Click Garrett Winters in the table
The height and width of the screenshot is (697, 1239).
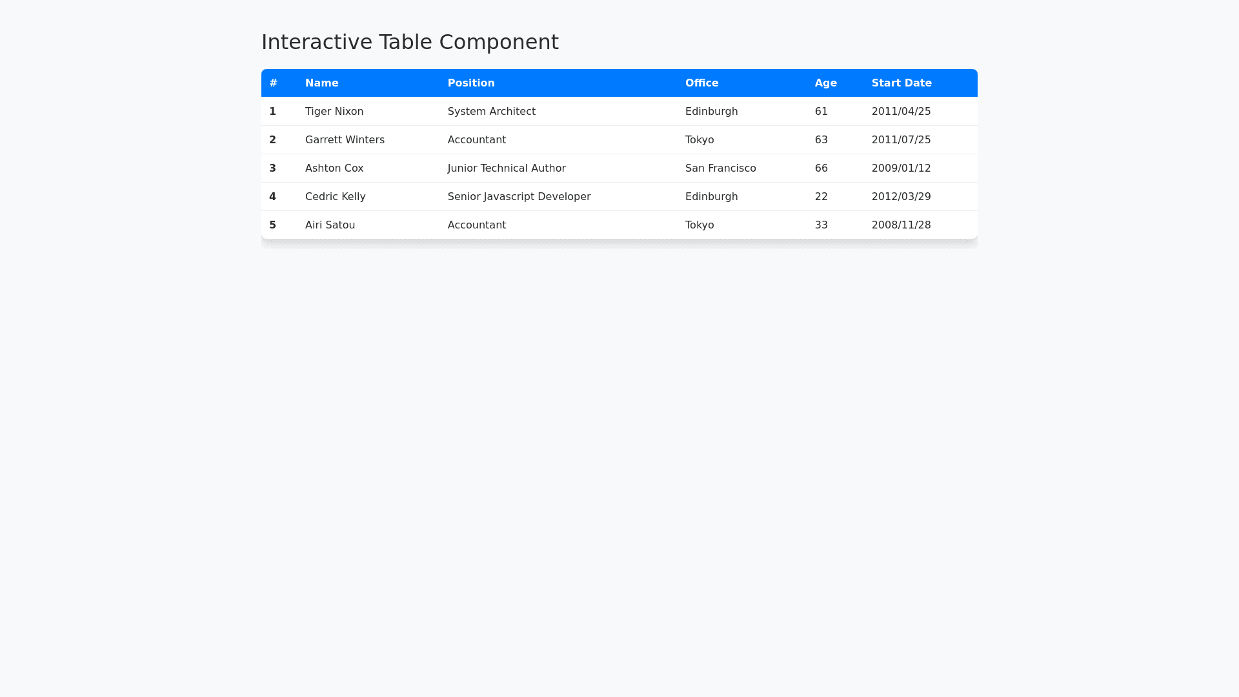(x=345, y=139)
